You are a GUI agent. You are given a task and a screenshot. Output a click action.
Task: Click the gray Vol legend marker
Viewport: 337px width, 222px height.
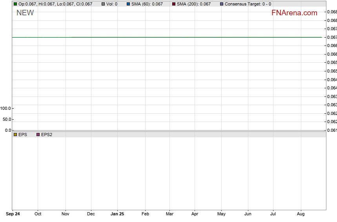tap(103, 4)
